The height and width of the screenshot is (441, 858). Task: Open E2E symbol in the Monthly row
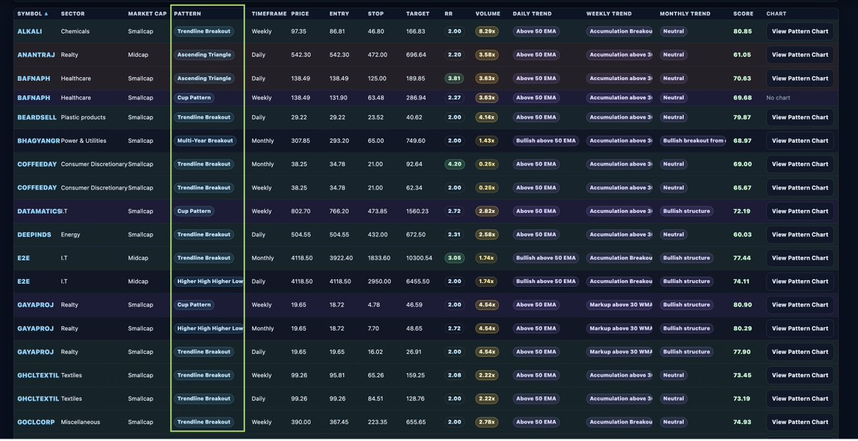tap(24, 258)
